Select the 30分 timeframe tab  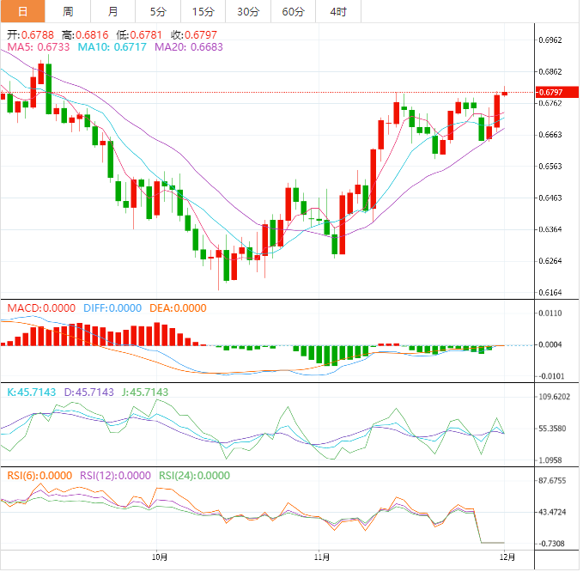pos(248,11)
